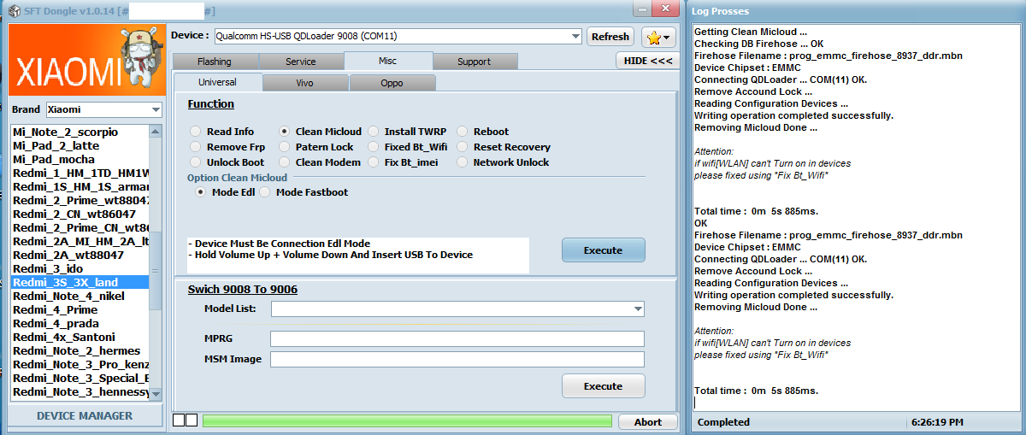Screen dimensions: 1026x435
Task: Select Redmi_4_prada in the model list
Action: click(56, 323)
